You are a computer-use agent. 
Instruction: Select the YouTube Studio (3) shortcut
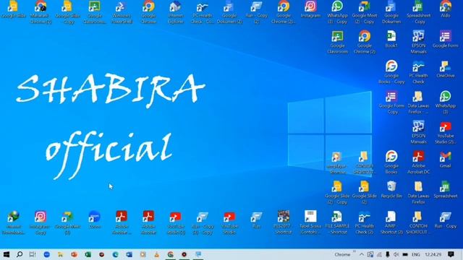pyautogui.click(x=176, y=223)
